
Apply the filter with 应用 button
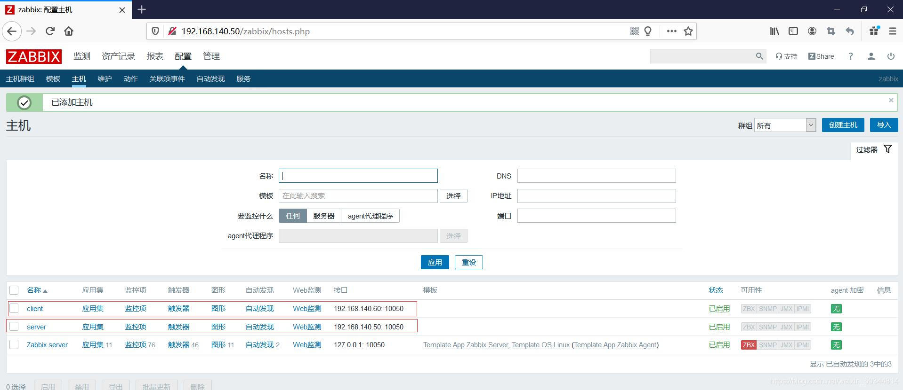[435, 262]
